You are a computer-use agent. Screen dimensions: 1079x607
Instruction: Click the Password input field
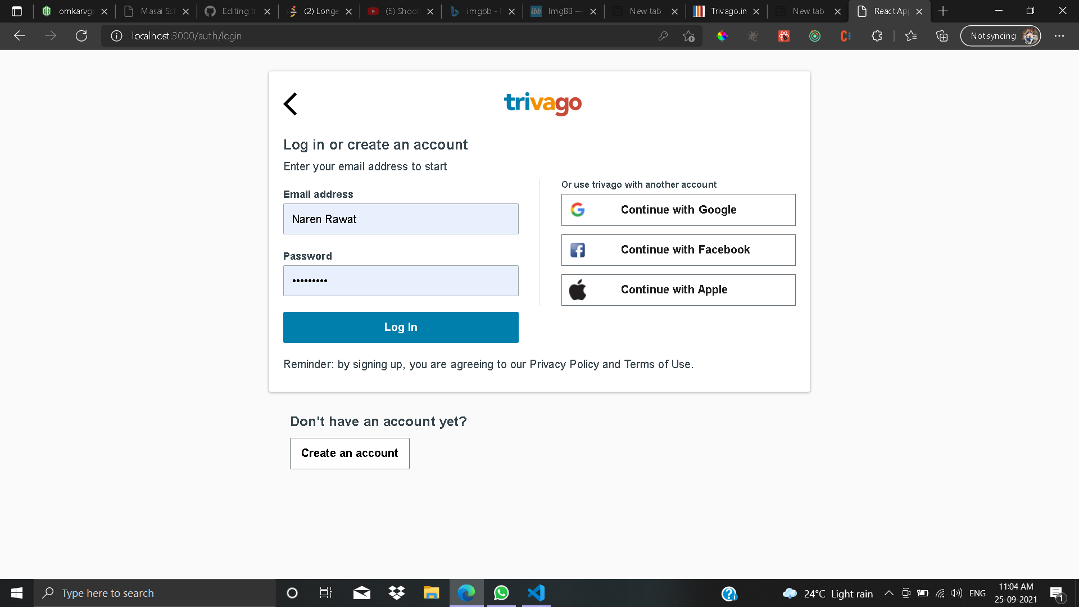click(401, 280)
